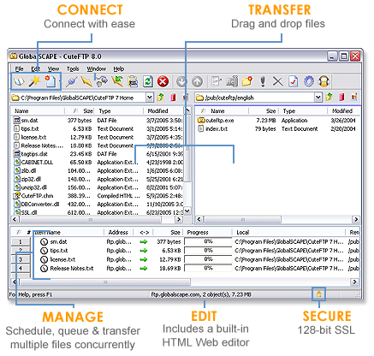Click the lock icon in status bar

[318, 294]
